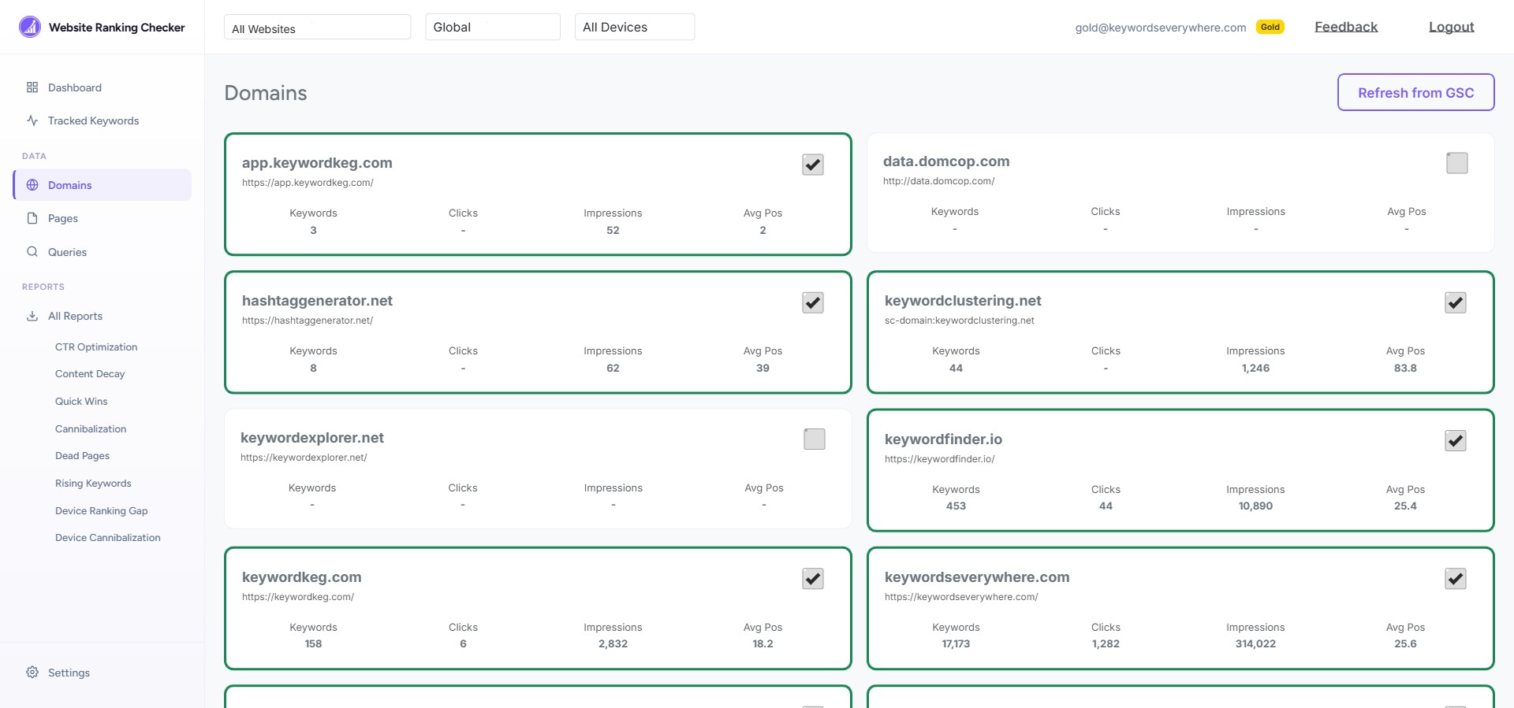Viewport: 1514px width, 708px height.
Task: Open Content Decay report
Action: (x=90, y=374)
